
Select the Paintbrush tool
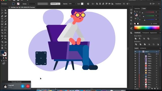[6, 22]
